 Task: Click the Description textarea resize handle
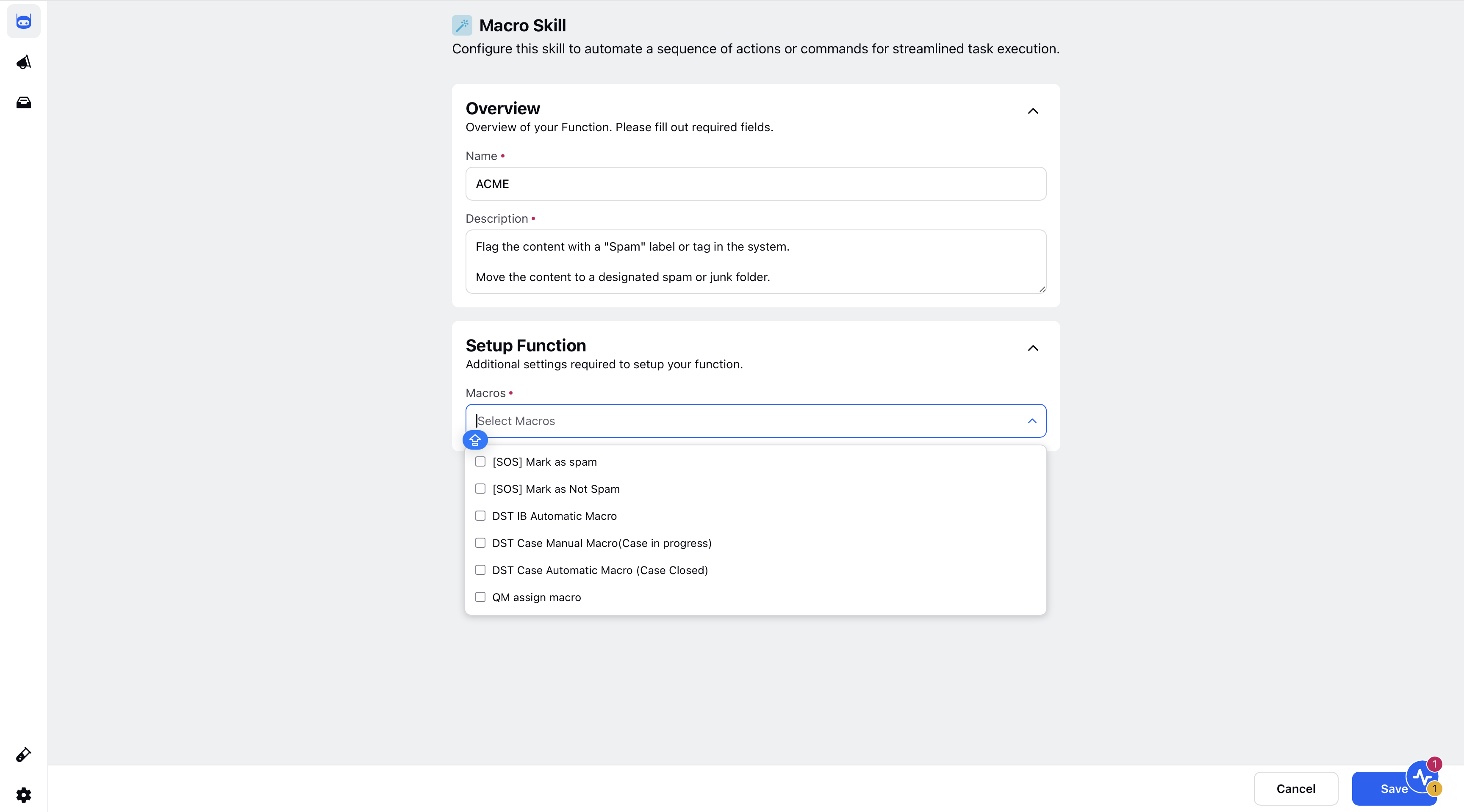click(1042, 289)
